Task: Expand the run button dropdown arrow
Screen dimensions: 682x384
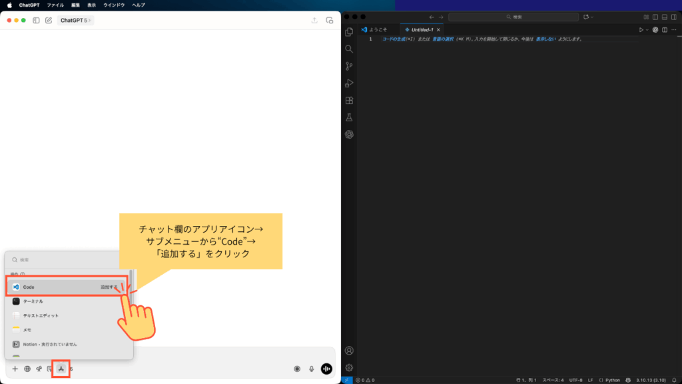Action: point(647,30)
